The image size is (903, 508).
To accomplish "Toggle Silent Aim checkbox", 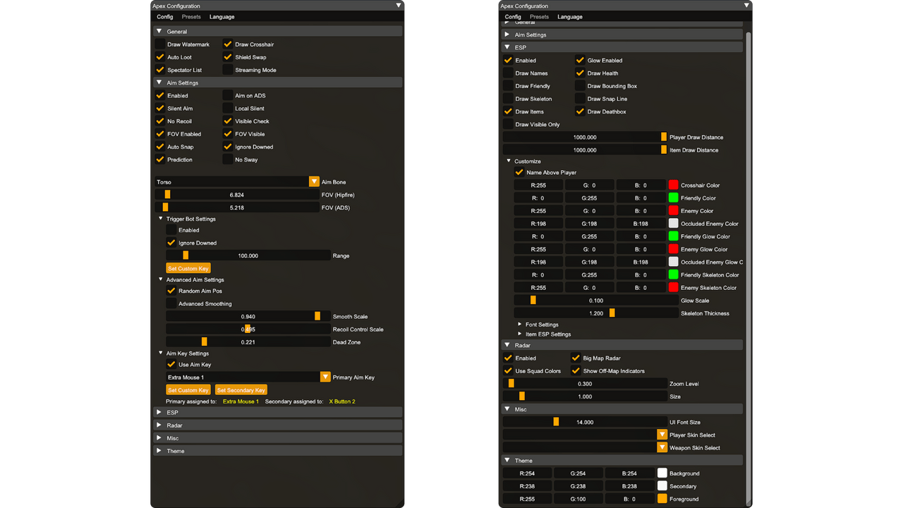I will pos(160,108).
